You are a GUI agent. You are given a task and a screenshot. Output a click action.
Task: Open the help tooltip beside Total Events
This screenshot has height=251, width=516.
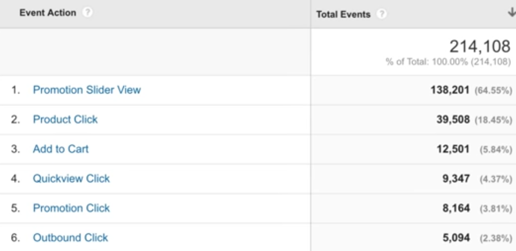click(x=382, y=14)
